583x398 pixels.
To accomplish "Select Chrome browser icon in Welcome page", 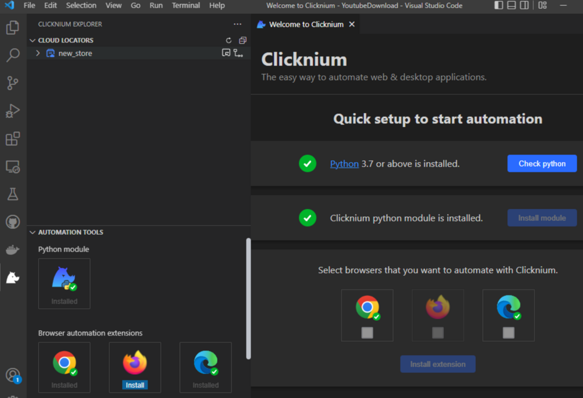I will (367, 307).
